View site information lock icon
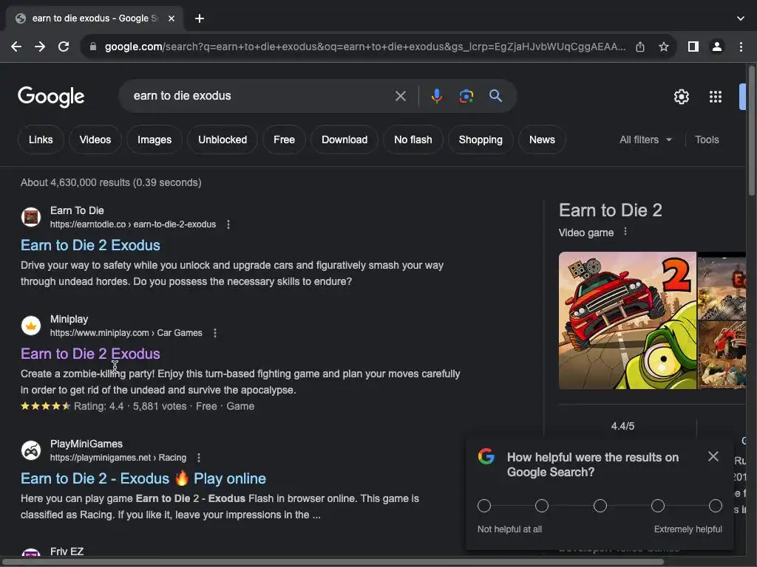Image resolution: width=757 pixels, height=567 pixels. tap(93, 47)
